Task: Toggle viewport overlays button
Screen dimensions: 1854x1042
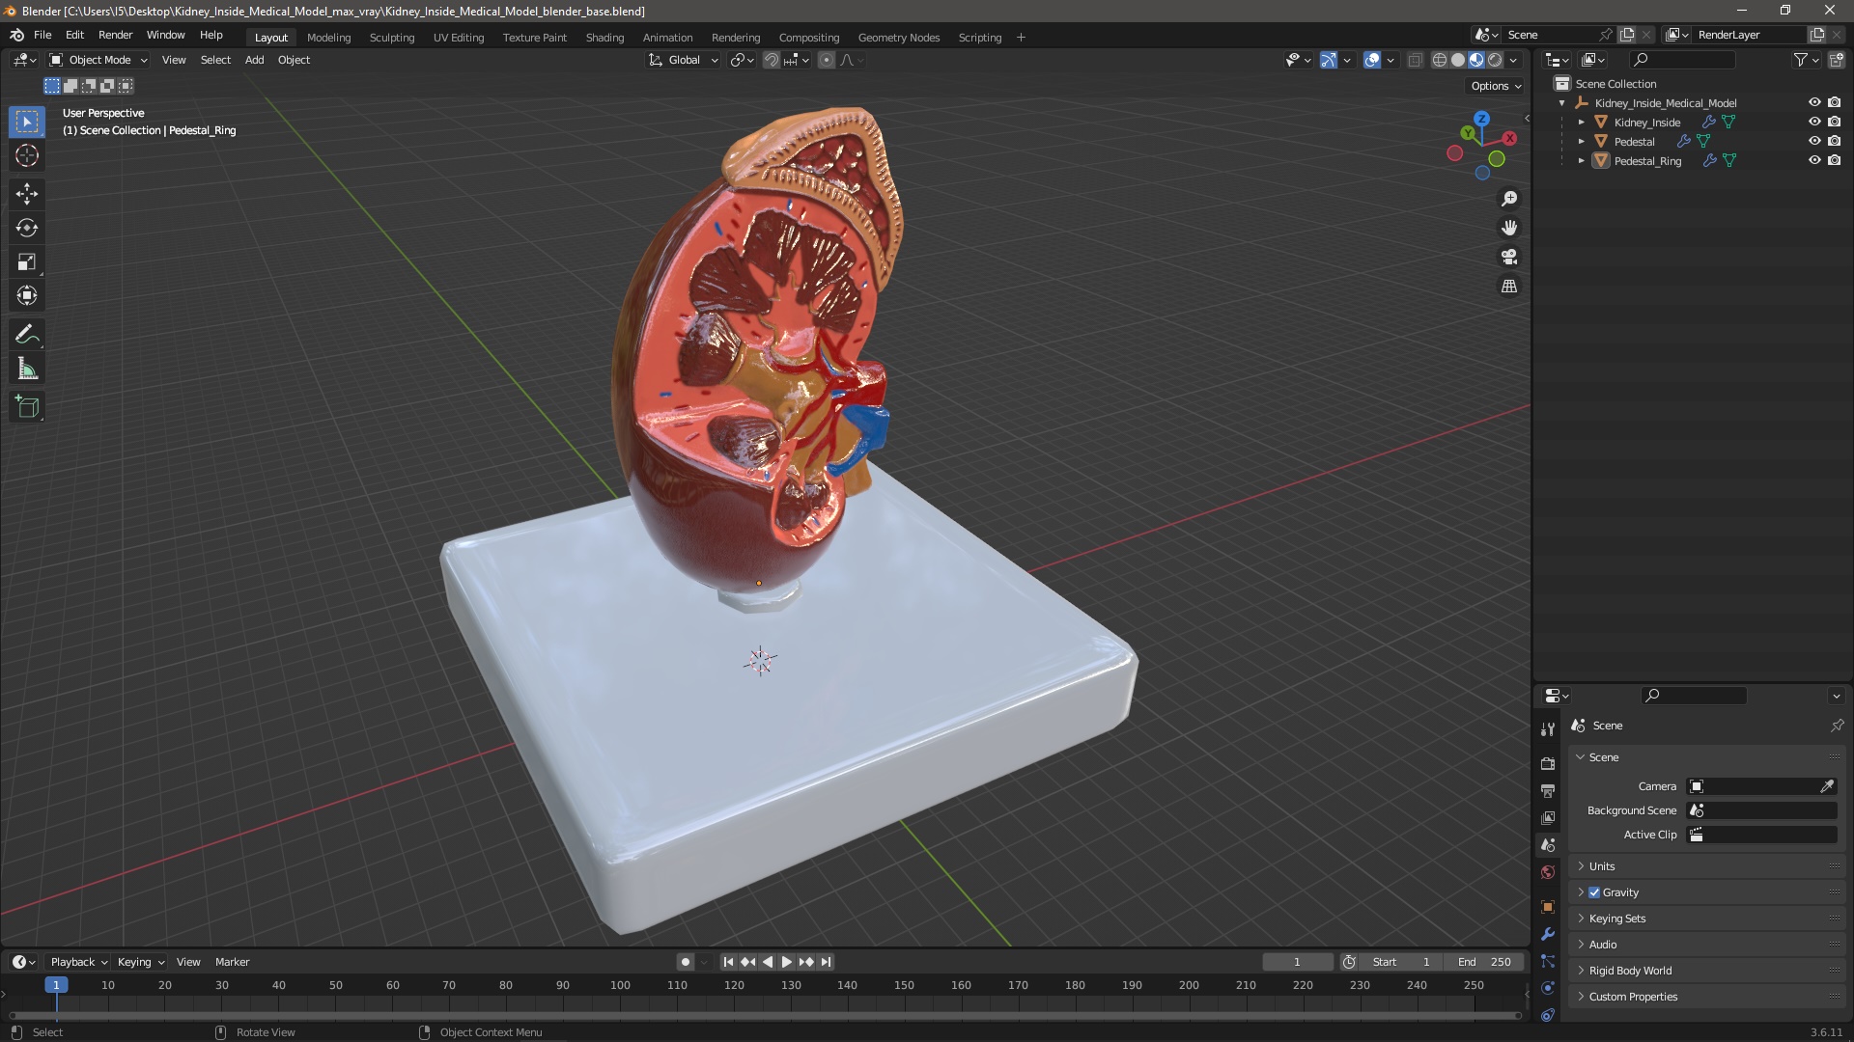Action: click(1372, 60)
